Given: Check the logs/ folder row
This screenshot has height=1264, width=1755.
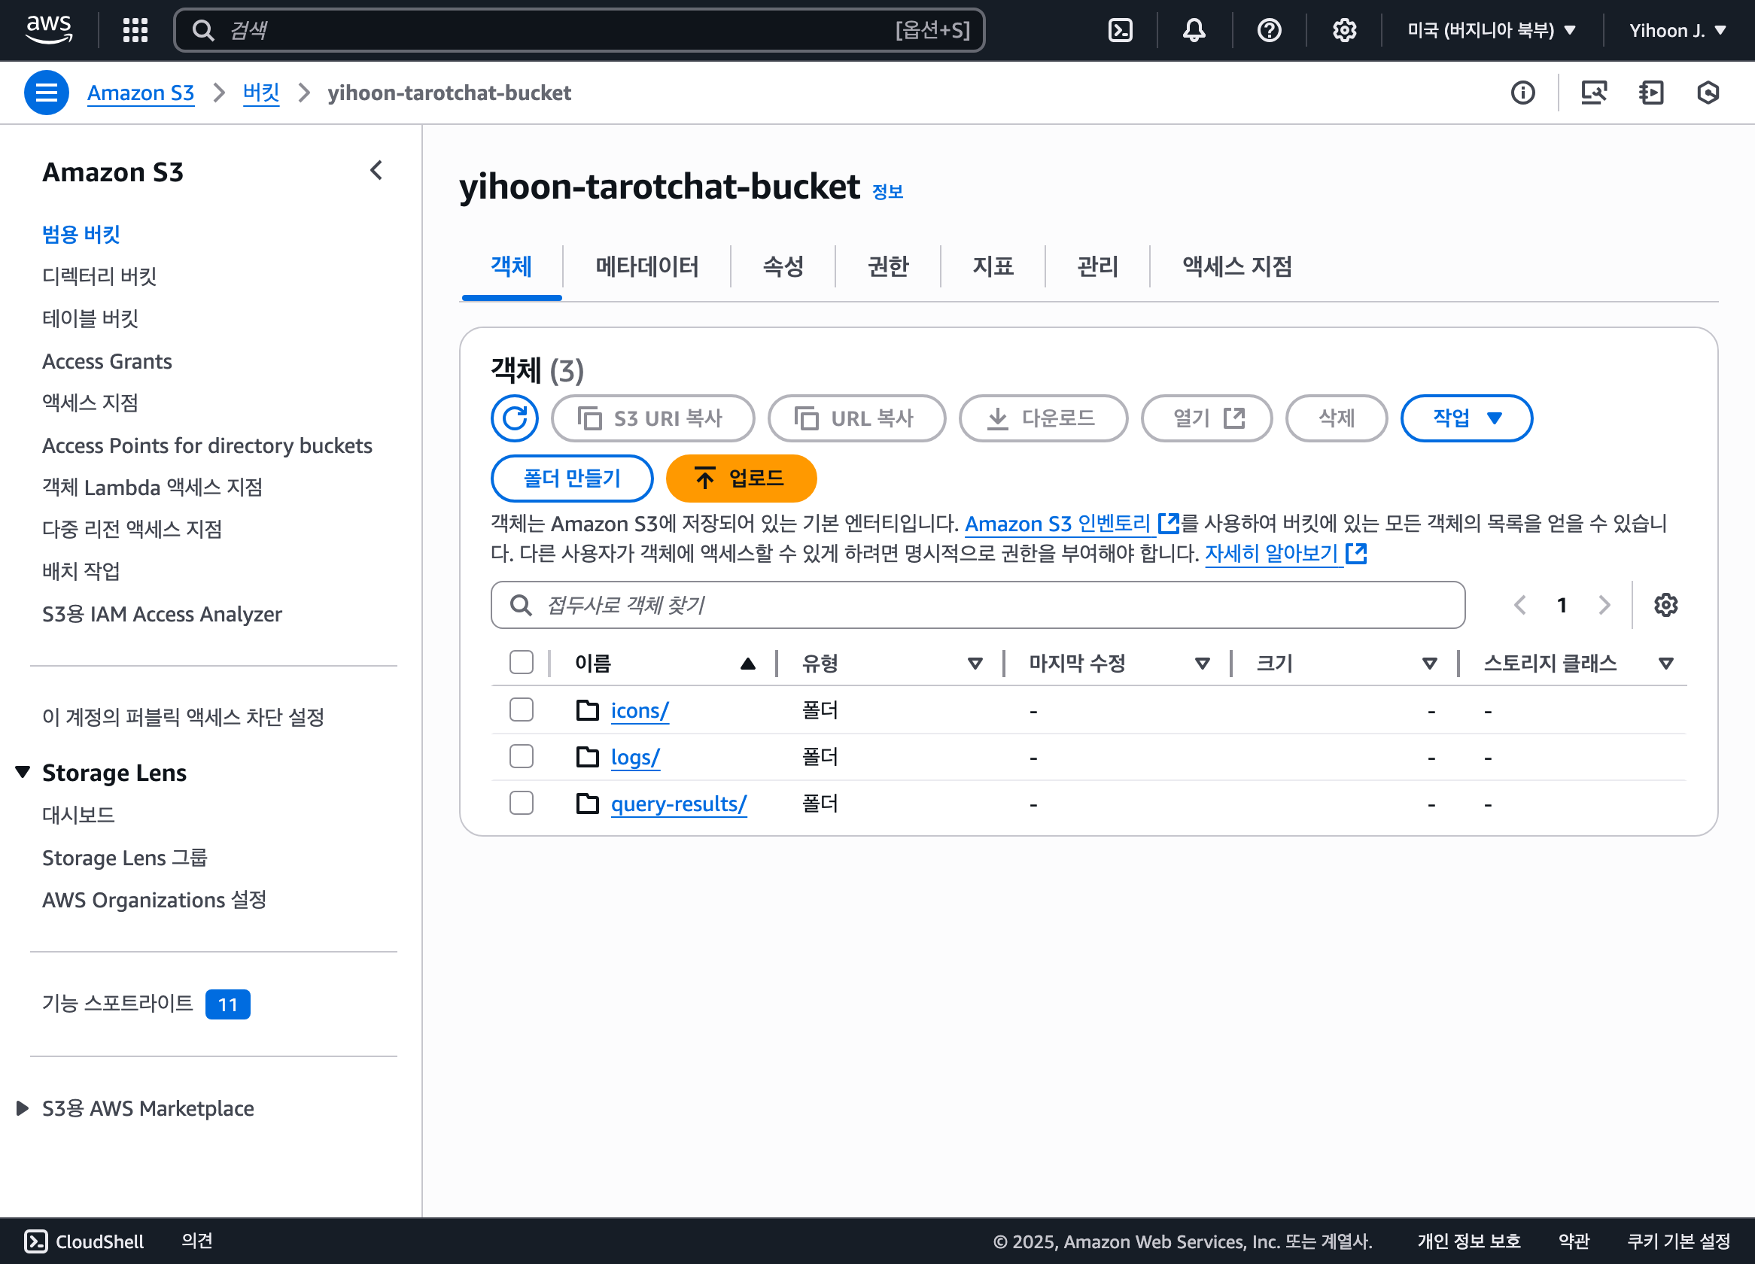Looking at the screenshot, I should (521, 757).
